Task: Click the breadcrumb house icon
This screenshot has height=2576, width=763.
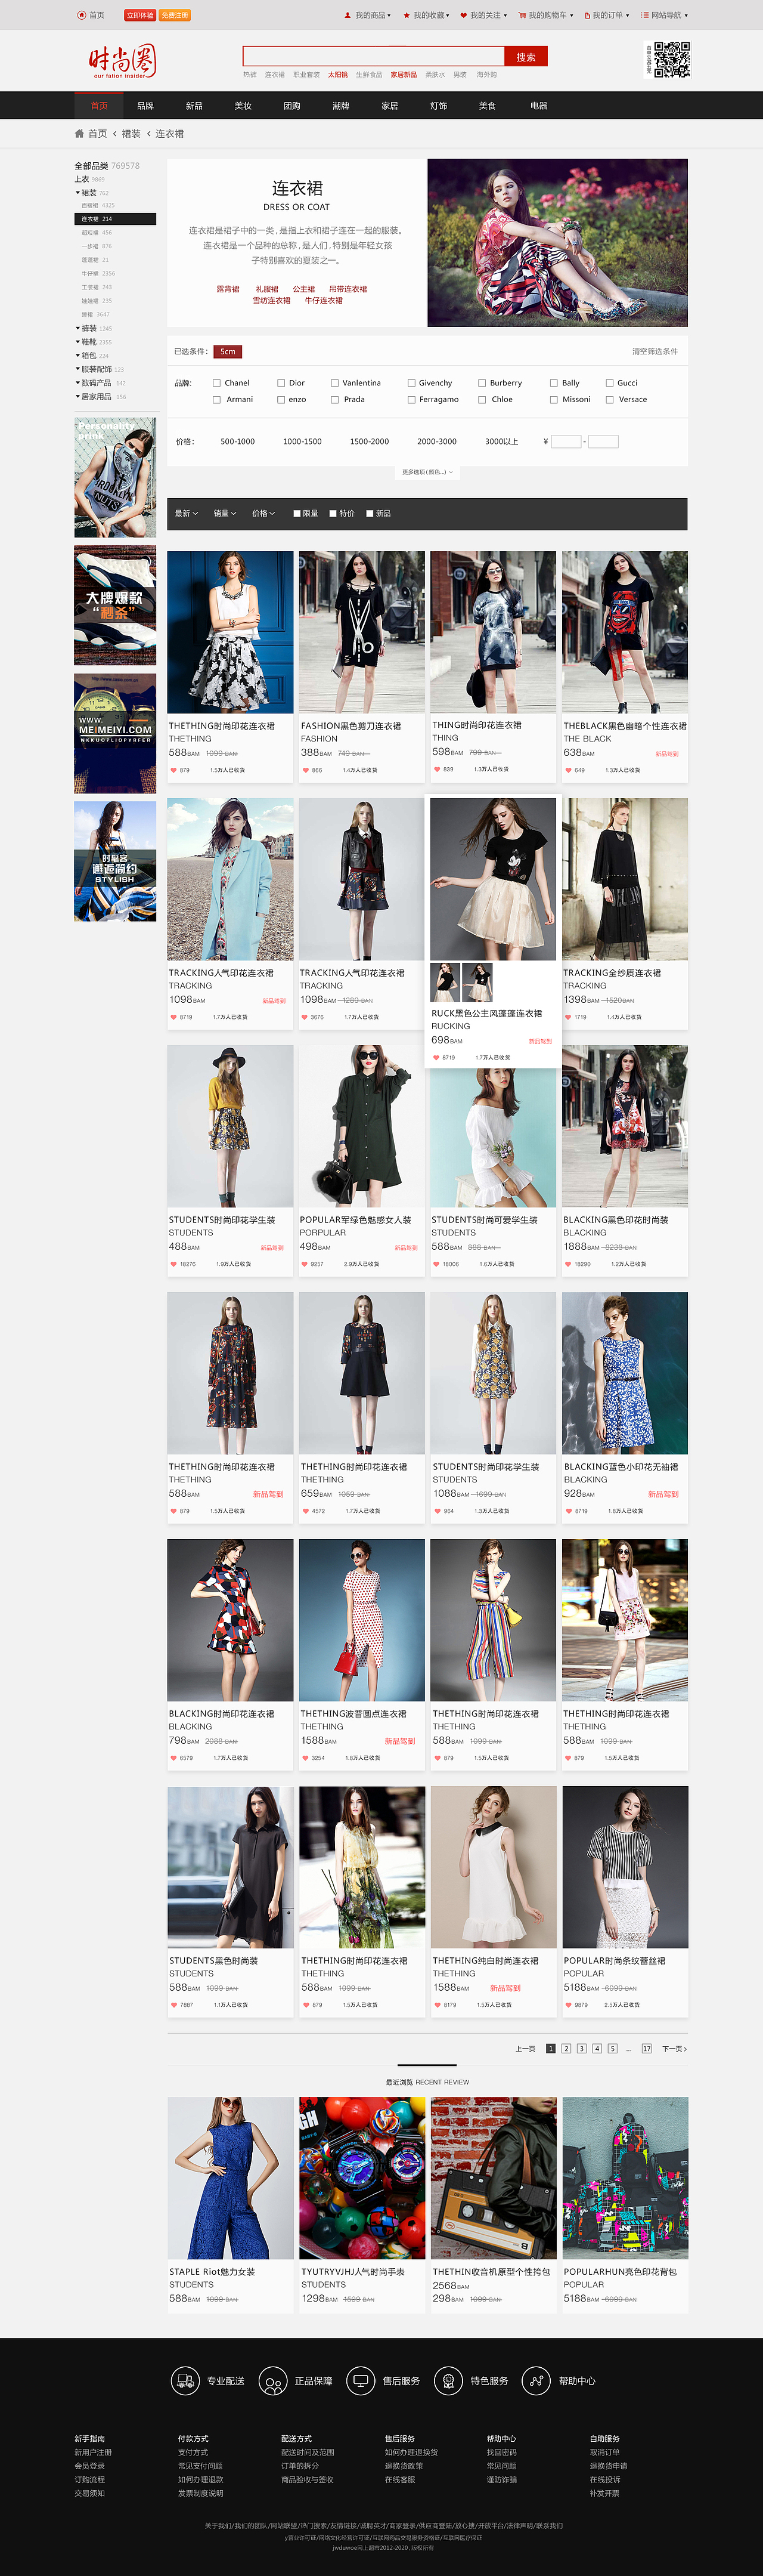Action: pyautogui.click(x=79, y=133)
